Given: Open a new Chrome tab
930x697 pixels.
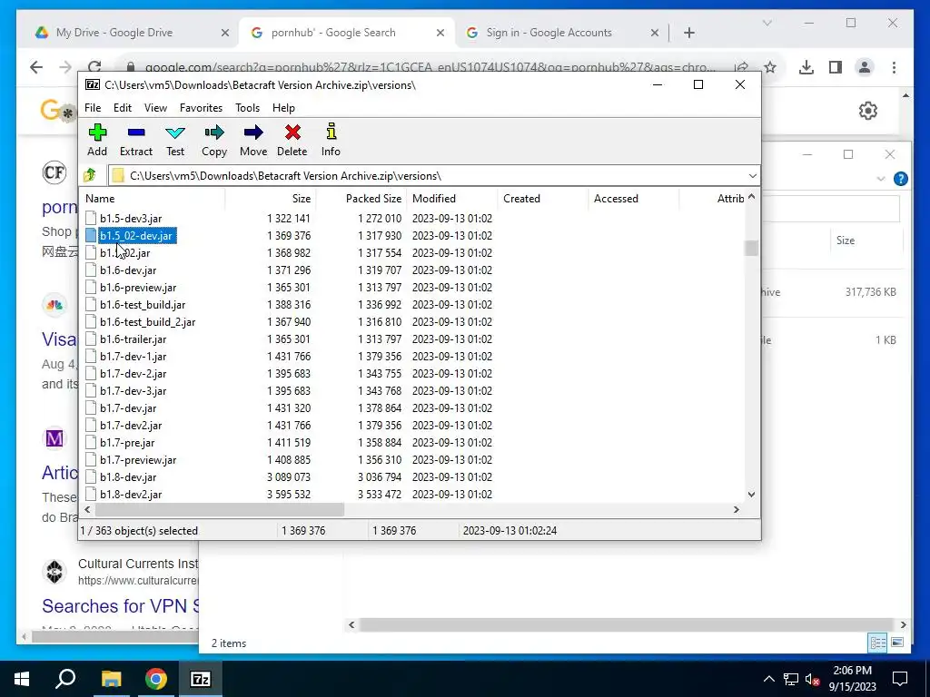Looking at the screenshot, I should [x=688, y=33].
